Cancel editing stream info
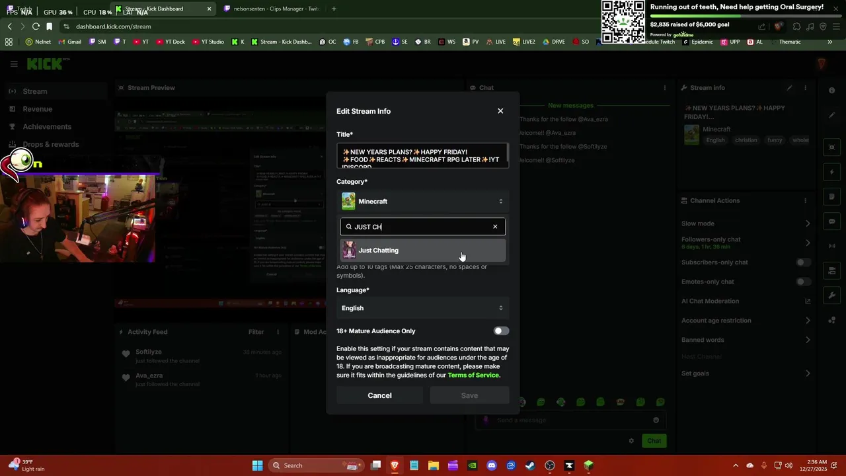 click(379, 395)
